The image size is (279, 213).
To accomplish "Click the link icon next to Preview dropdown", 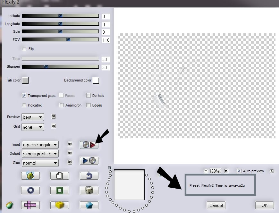I will click(54, 116).
